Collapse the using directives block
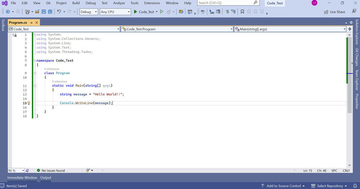Image resolution: width=360 pixels, height=189 pixels. tap(35, 35)
